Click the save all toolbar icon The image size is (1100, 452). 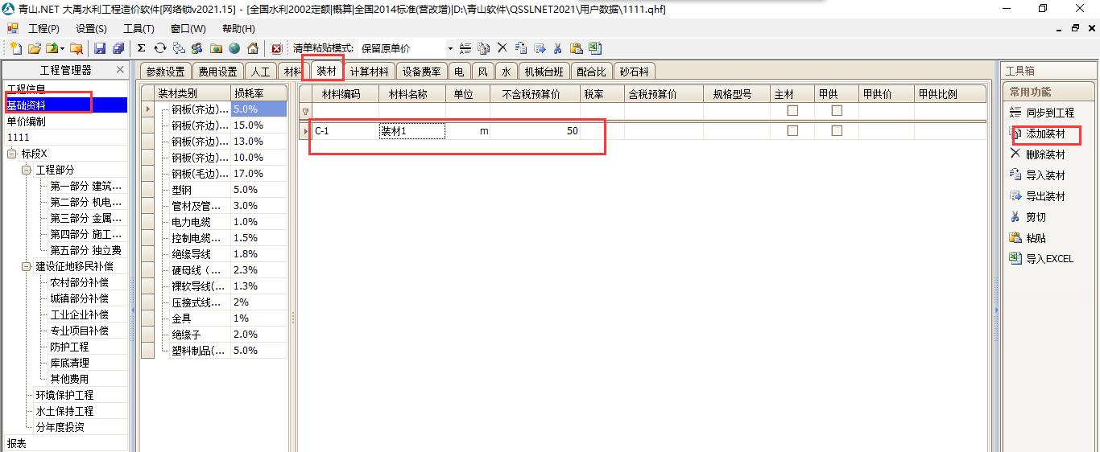(x=118, y=48)
